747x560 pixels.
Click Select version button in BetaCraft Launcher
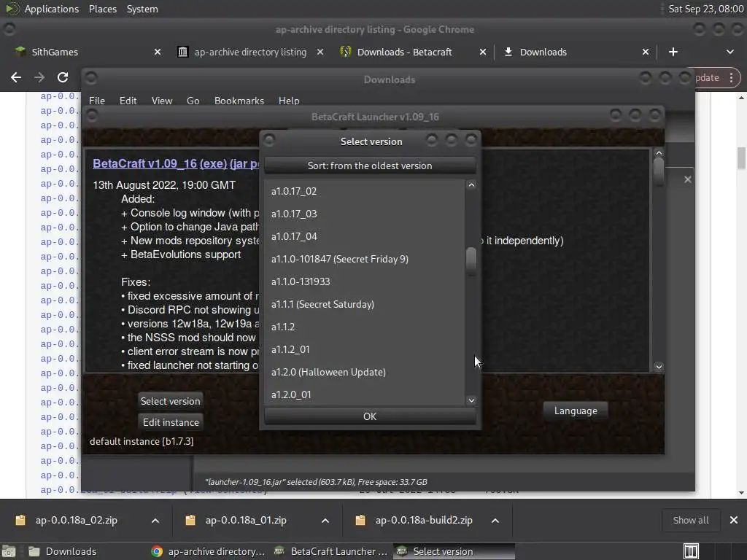[170, 401]
